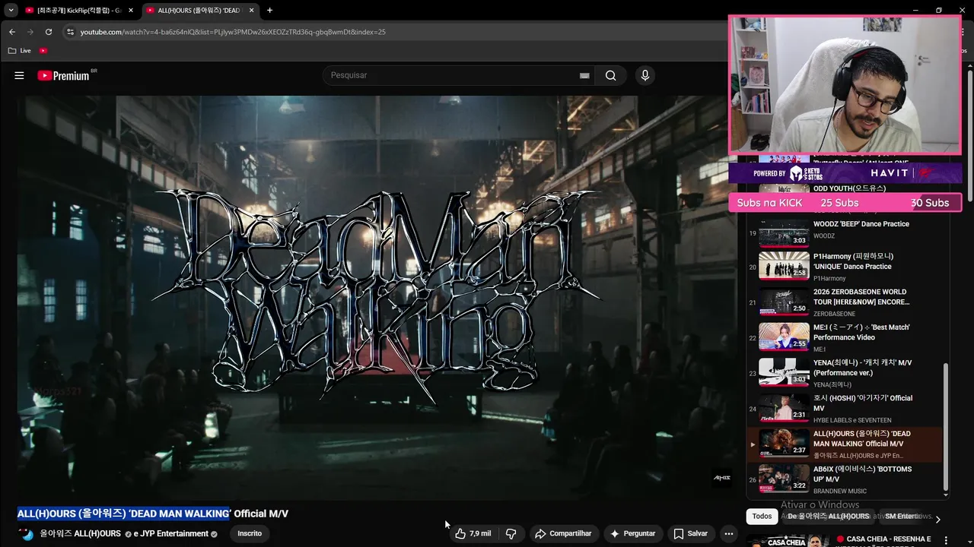974x547 pixels.
Task: Toggle the Inscrito subscription button
Action: (x=250, y=533)
